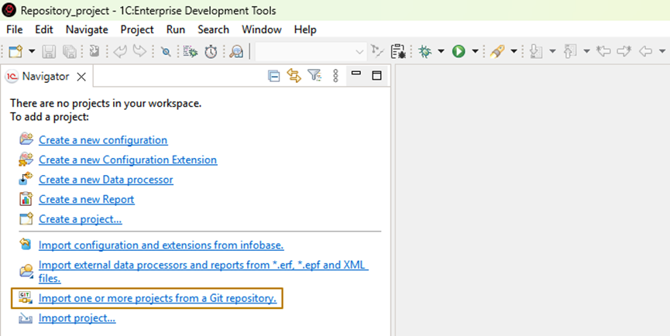Click the search magnifier toolbar icon

[237, 51]
